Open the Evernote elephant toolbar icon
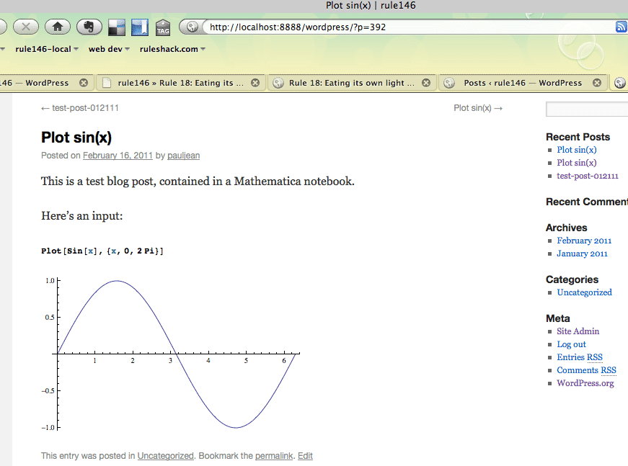Viewport: 628px width, 466px height. tap(89, 27)
